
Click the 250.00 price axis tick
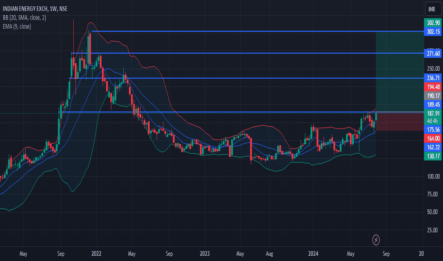pos(433,68)
